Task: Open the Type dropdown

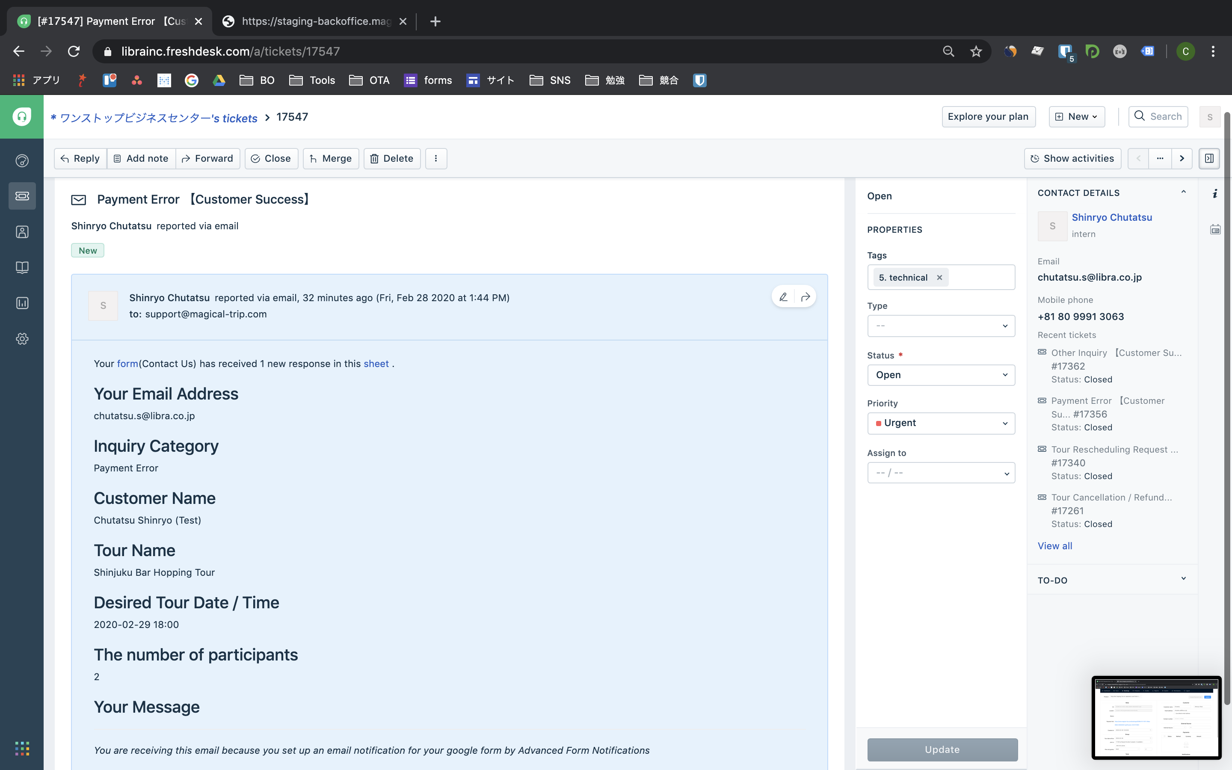Action: tap(941, 326)
